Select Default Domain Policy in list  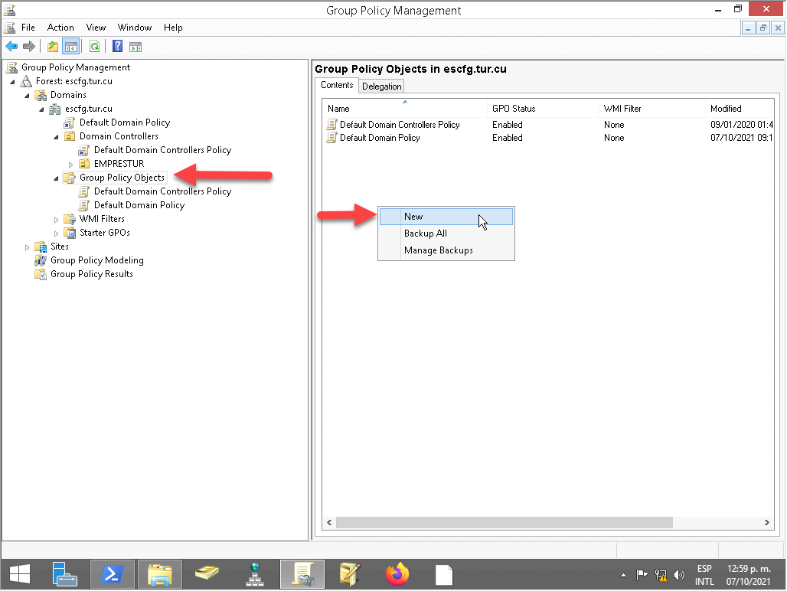548,138
